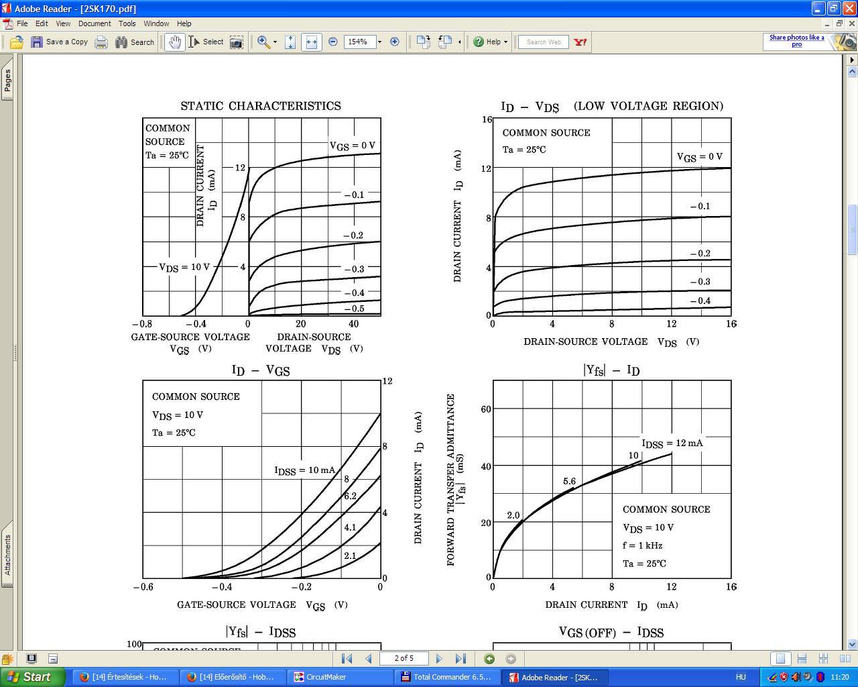Switch to CircuitMaker in the taskbar
The height and width of the screenshot is (687, 858).
click(340, 677)
